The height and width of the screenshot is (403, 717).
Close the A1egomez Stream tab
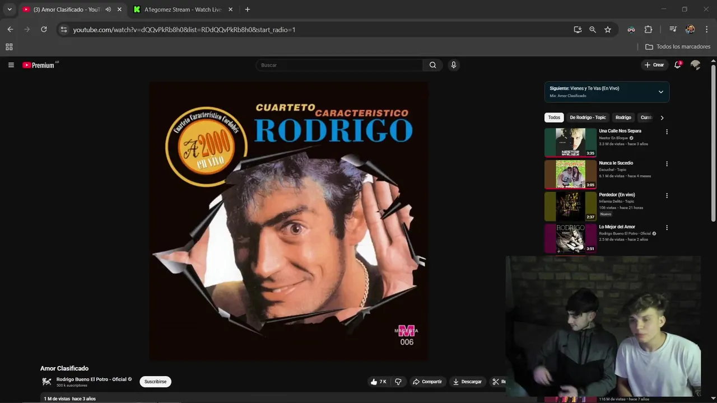(x=230, y=10)
